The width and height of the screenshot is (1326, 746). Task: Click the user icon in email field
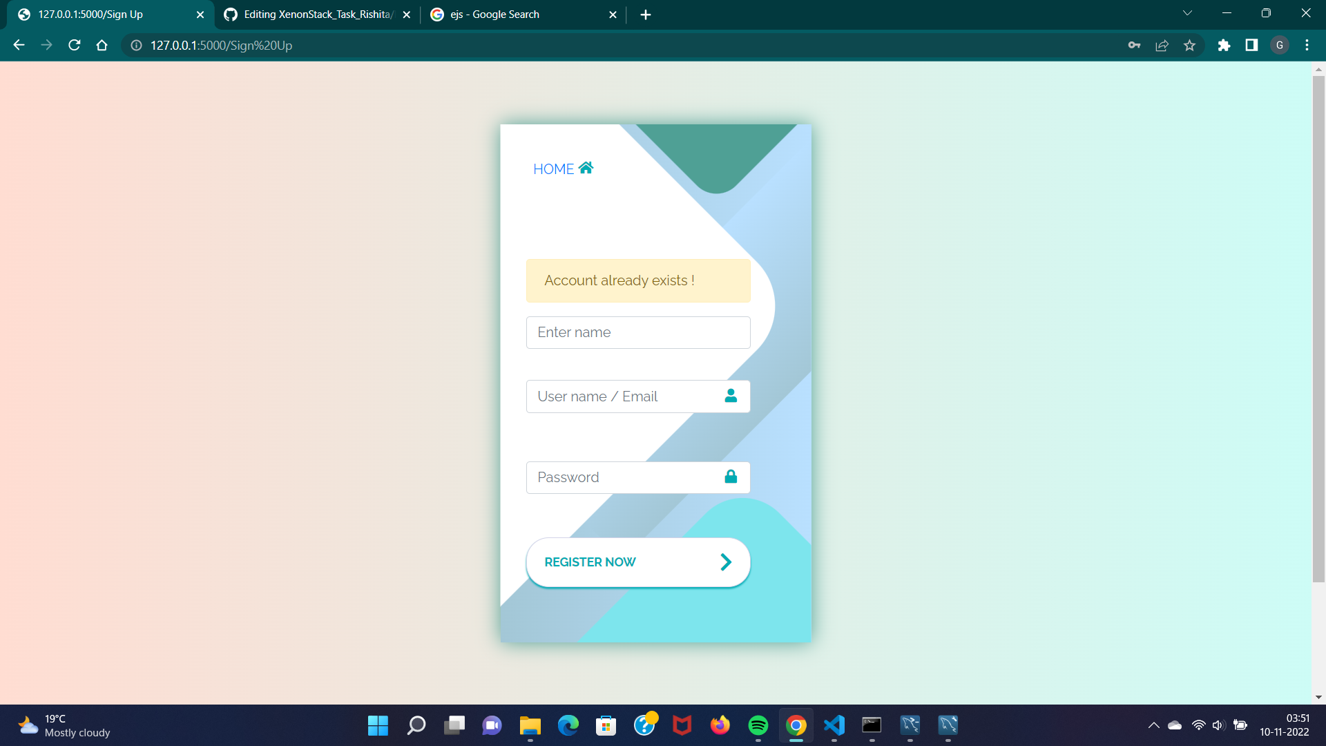731,396
